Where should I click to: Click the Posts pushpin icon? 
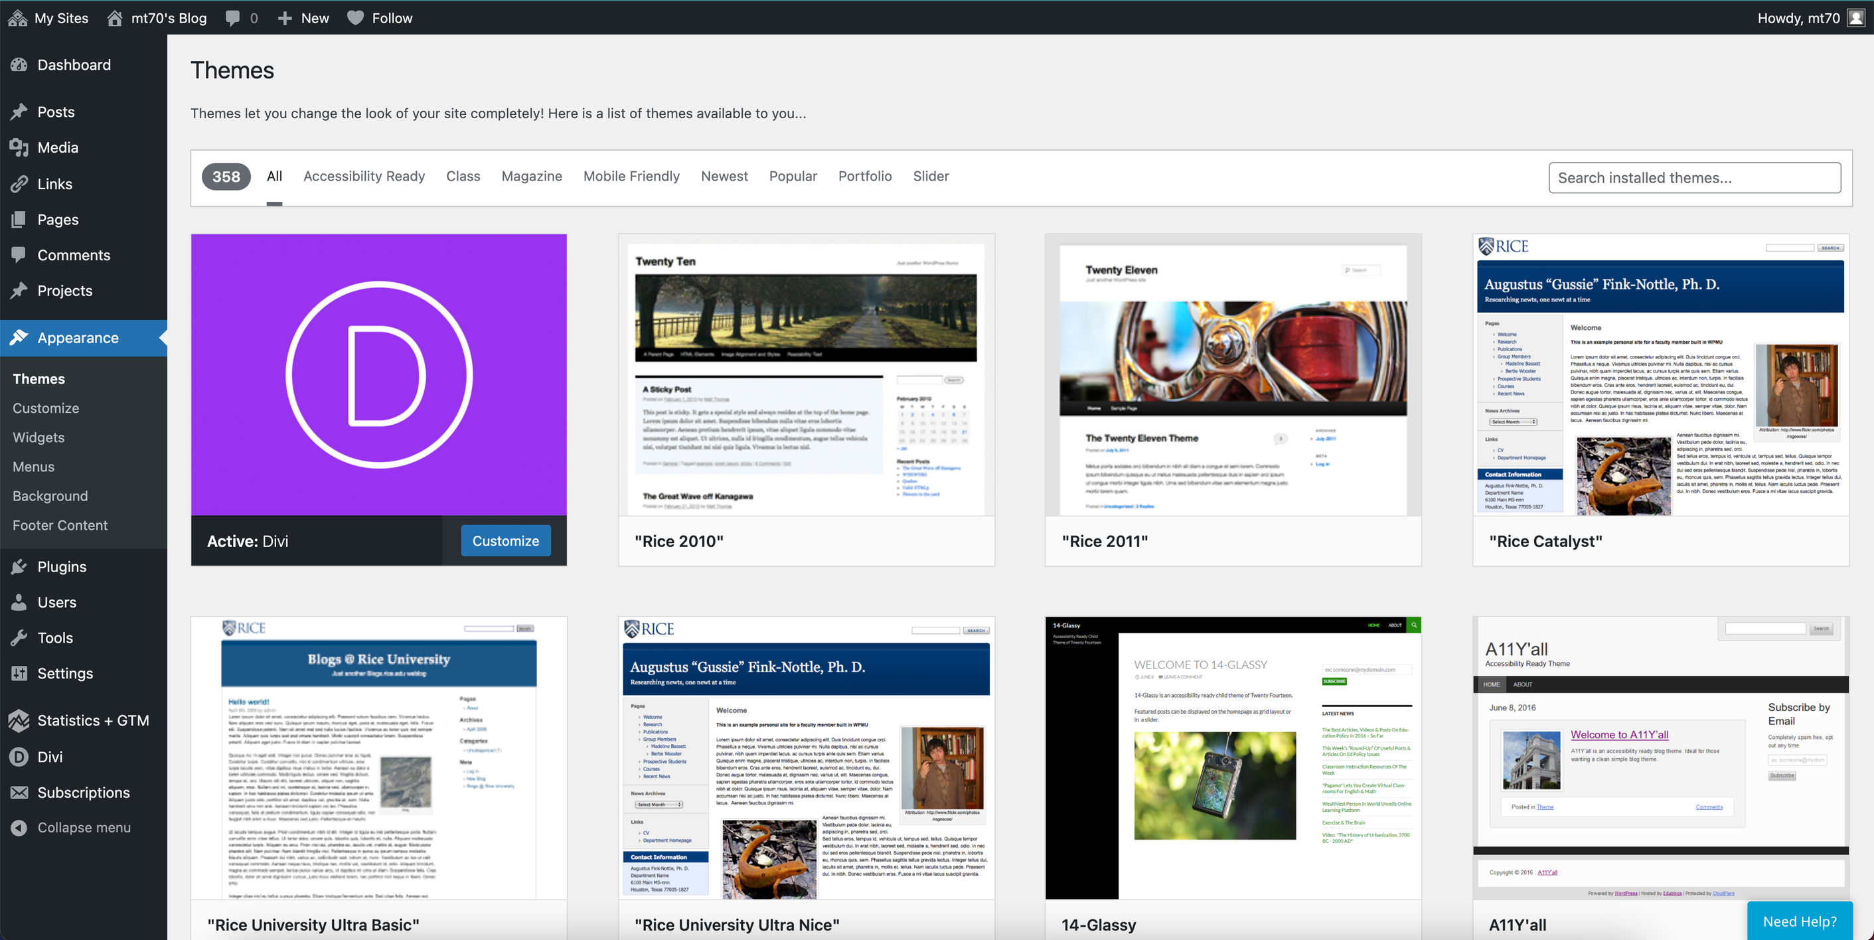19,112
